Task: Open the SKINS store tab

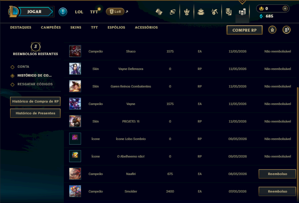Action: [76, 27]
